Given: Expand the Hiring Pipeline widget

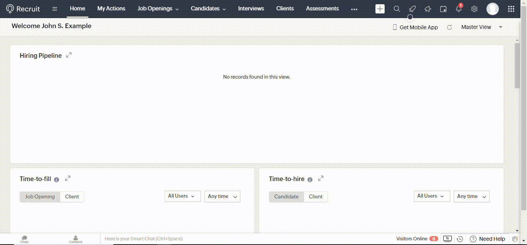Looking at the screenshot, I should 69,55.
